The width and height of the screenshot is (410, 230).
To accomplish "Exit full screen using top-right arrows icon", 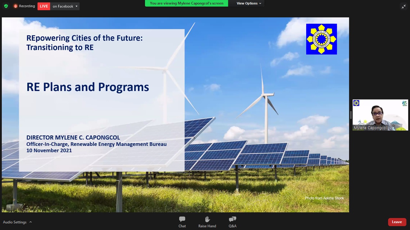I will (403, 6).
